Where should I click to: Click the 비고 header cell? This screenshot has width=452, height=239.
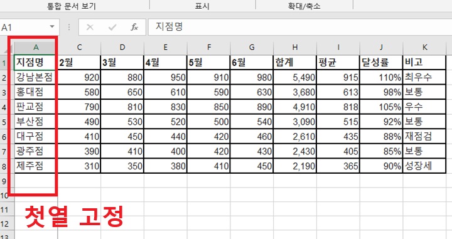(x=424, y=62)
